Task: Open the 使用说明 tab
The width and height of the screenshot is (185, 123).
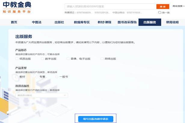Action: (x=172, y=22)
